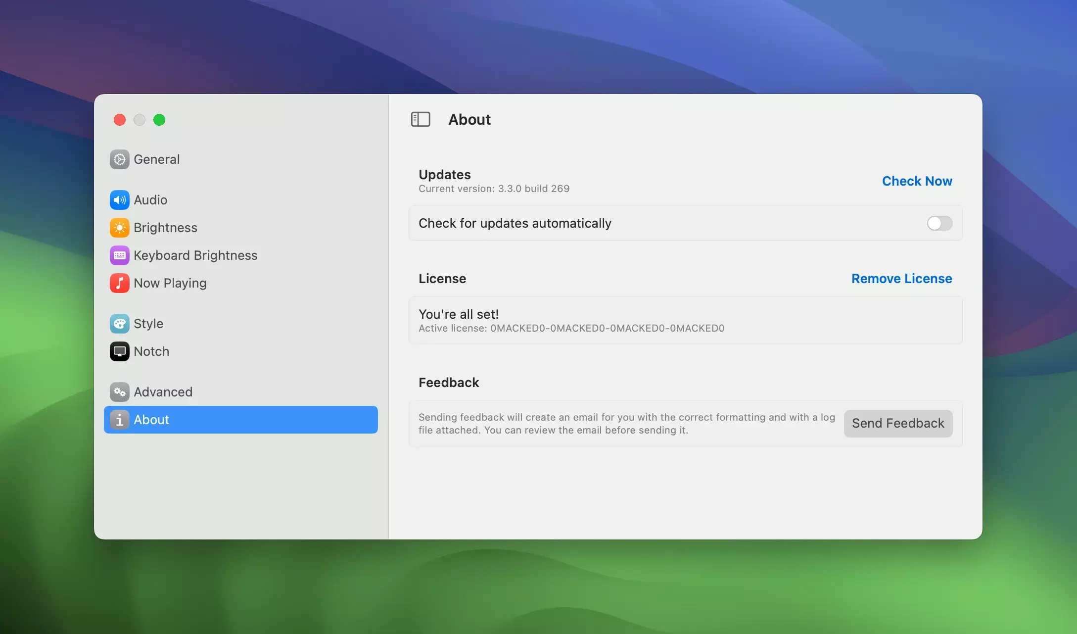Select the Style palette icon
The image size is (1077, 634).
[119, 324]
